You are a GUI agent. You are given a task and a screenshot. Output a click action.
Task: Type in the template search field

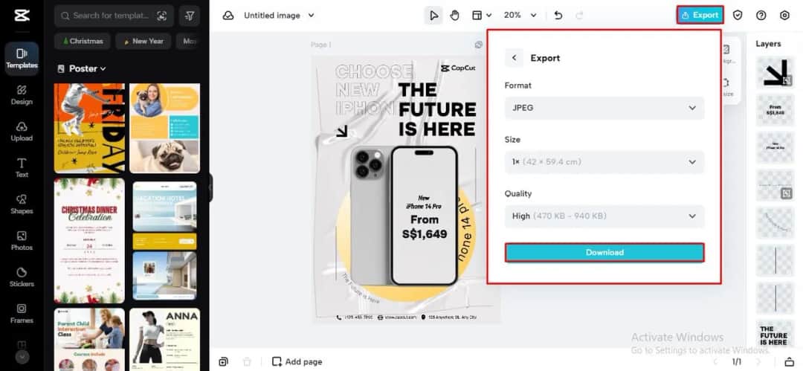coord(112,16)
